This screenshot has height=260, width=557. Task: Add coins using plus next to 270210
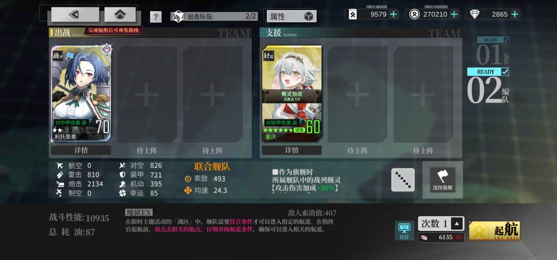(x=454, y=14)
